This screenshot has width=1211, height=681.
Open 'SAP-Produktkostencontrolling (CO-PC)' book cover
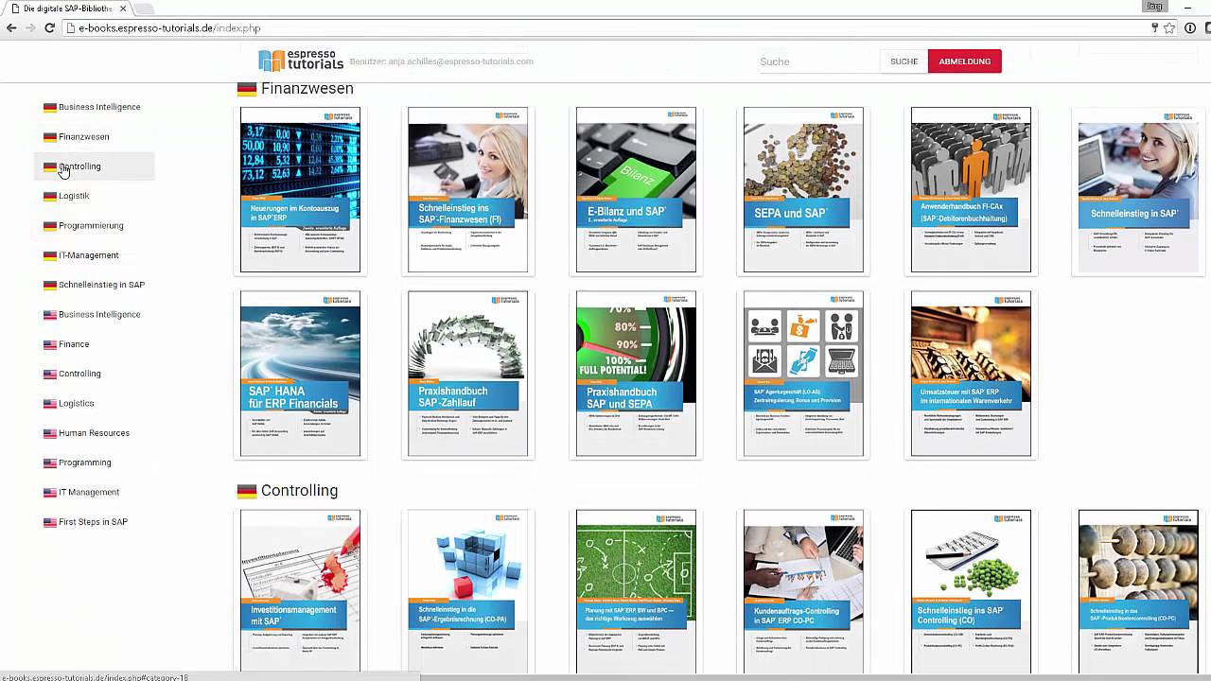tap(1138, 591)
